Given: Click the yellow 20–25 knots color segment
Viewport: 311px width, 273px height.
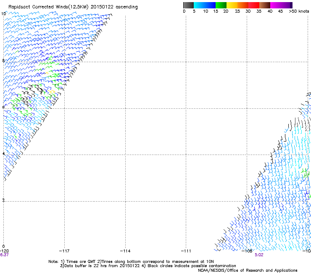Looking at the screenshot, I should pyautogui.click(x=232, y=5).
